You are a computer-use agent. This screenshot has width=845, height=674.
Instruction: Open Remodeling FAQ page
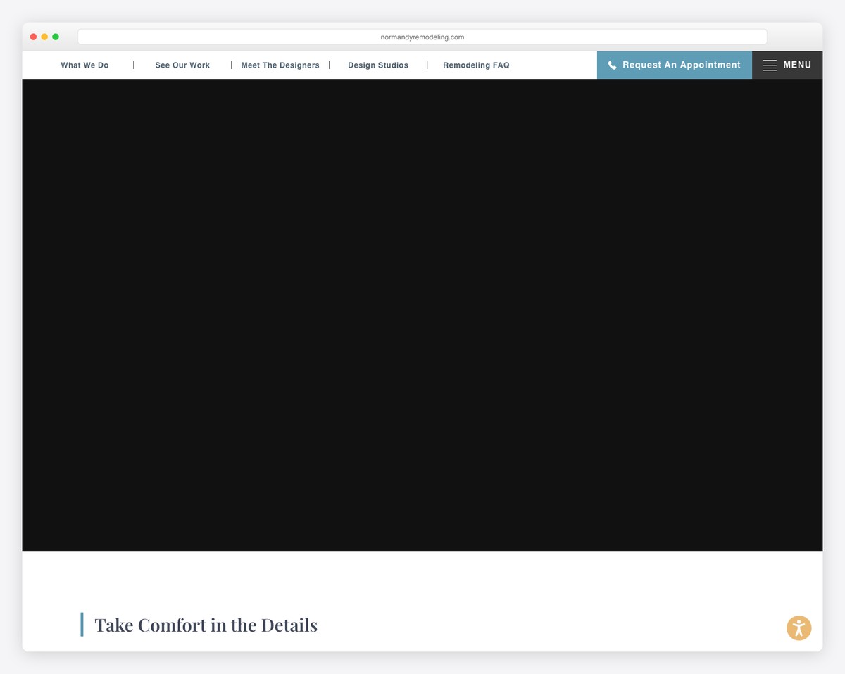[476, 65]
